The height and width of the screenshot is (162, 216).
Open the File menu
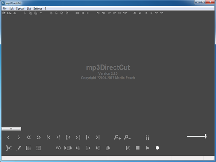(x=5, y=9)
